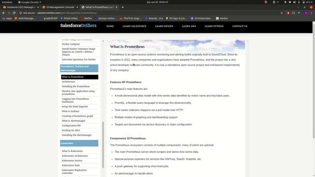The height and width of the screenshot is (177, 315).
Task: Reload the page with the refresh icon
Action: coord(14,13)
